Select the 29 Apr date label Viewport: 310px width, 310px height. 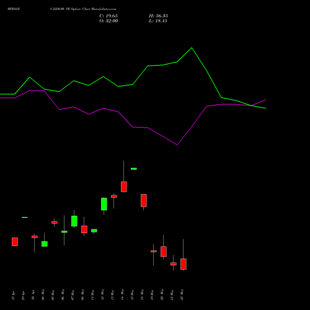[x=23, y=296]
